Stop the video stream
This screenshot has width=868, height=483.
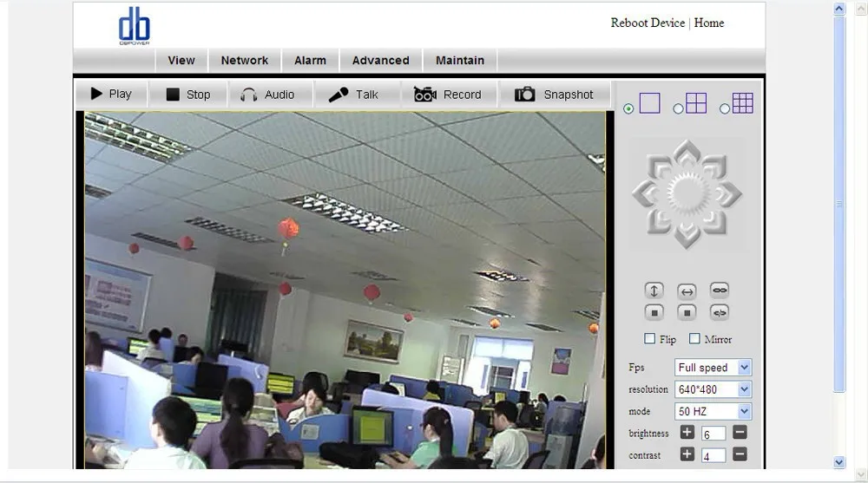coord(188,95)
